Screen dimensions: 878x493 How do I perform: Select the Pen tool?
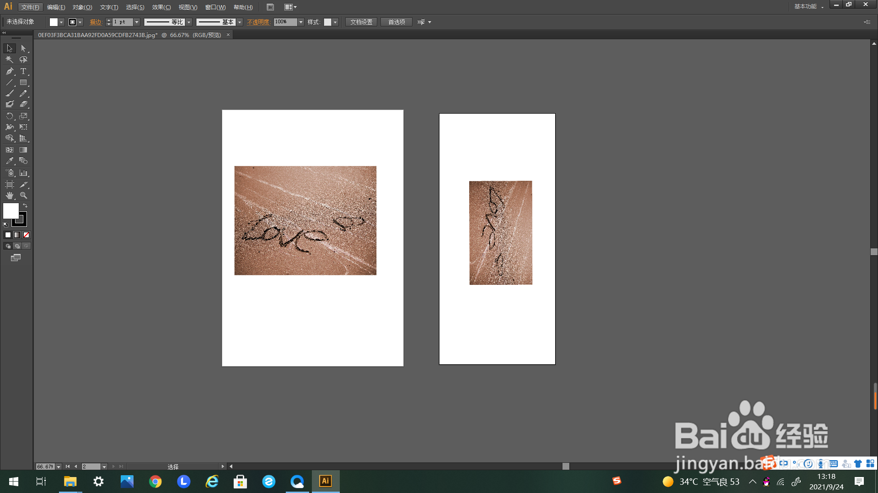click(10, 71)
